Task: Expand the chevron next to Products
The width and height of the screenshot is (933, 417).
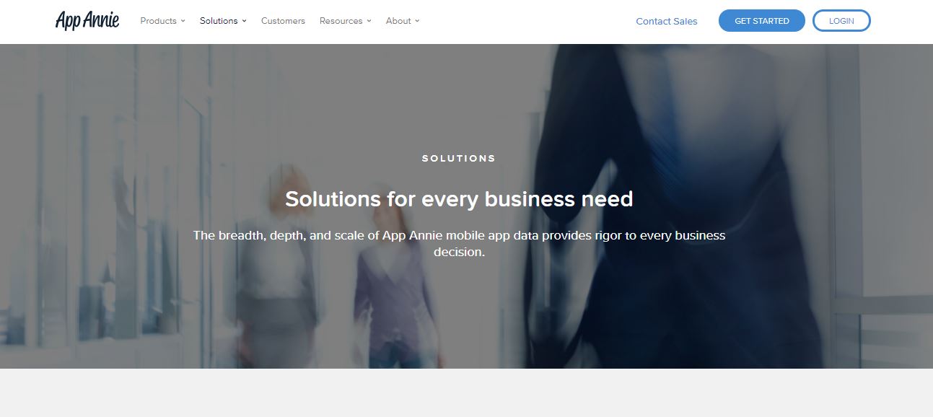Action: (183, 21)
